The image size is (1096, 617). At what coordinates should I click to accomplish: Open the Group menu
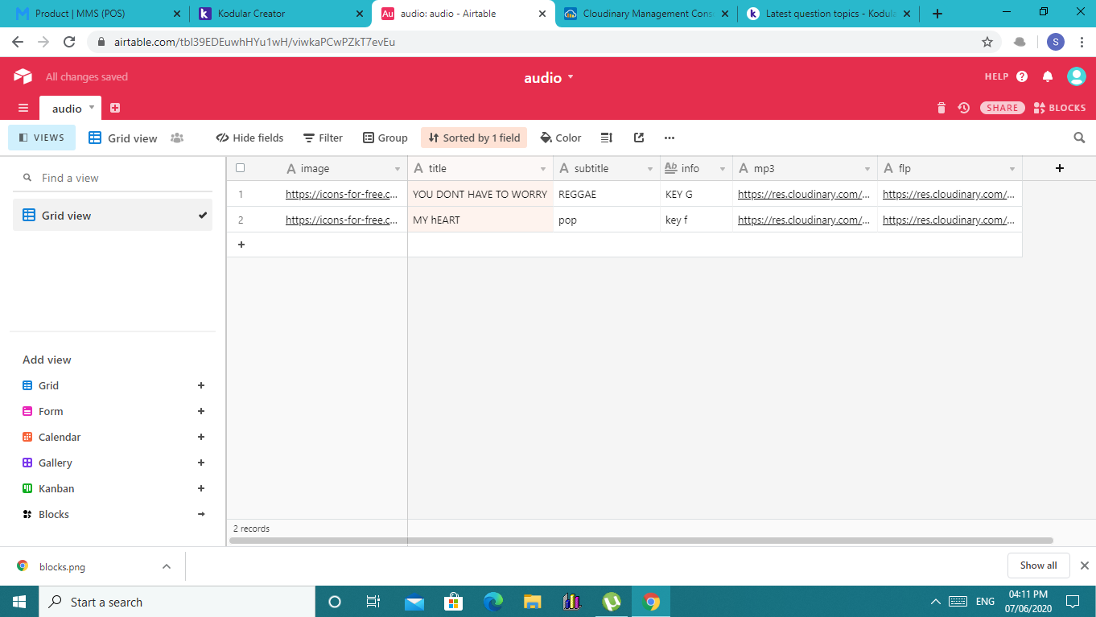[385, 138]
